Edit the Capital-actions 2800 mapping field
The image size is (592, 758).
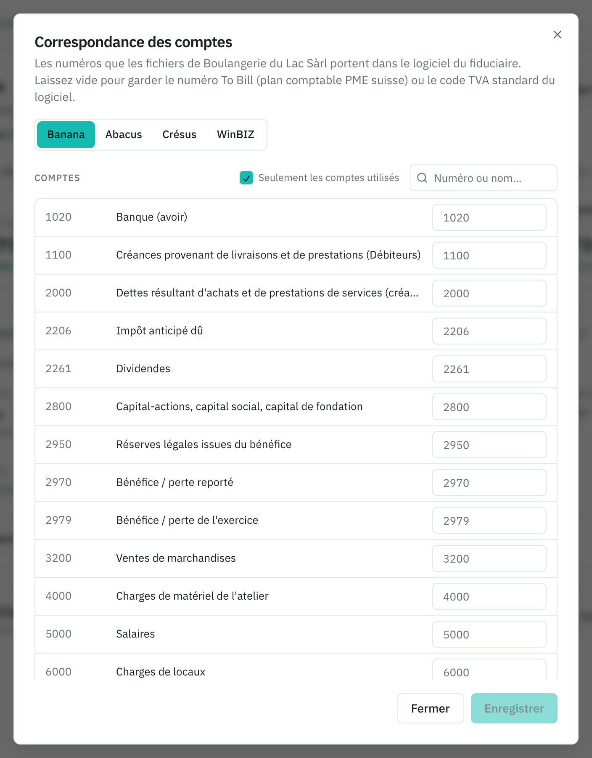pyautogui.click(x=489, y=407)
